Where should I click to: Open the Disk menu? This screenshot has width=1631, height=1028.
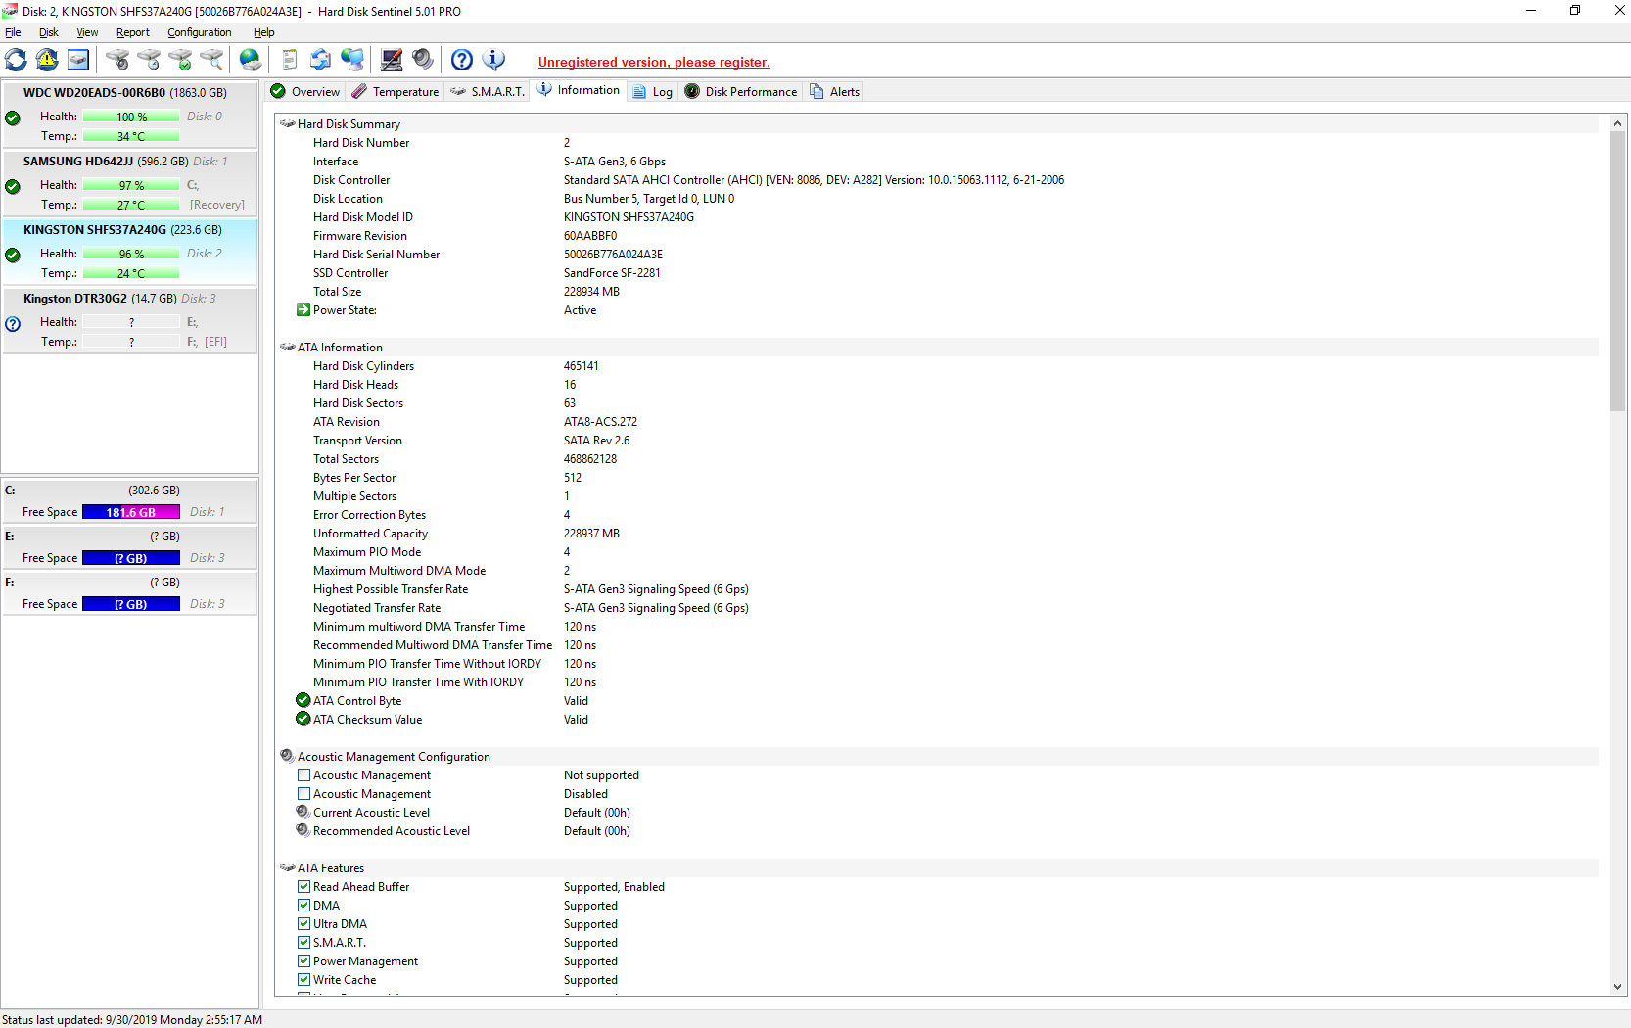pyautogui.click(x=49, y=32)
